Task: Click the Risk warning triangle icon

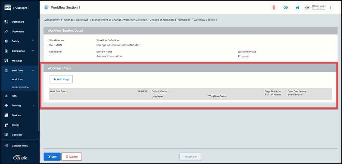Action: click(6, 96)
